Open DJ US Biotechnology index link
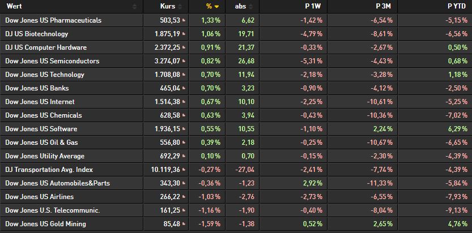Image resolution: width=472 pixels, height=233 pixels. [37, 34]
